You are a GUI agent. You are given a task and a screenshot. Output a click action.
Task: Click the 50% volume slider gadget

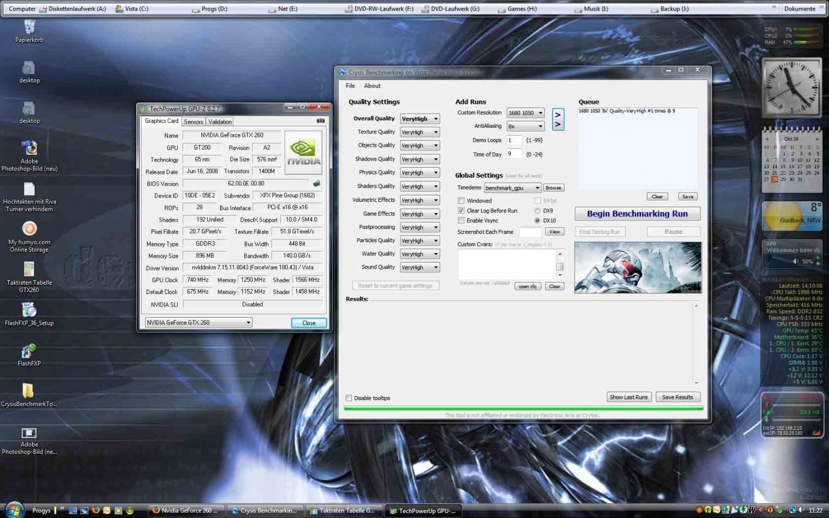[792, 254]
